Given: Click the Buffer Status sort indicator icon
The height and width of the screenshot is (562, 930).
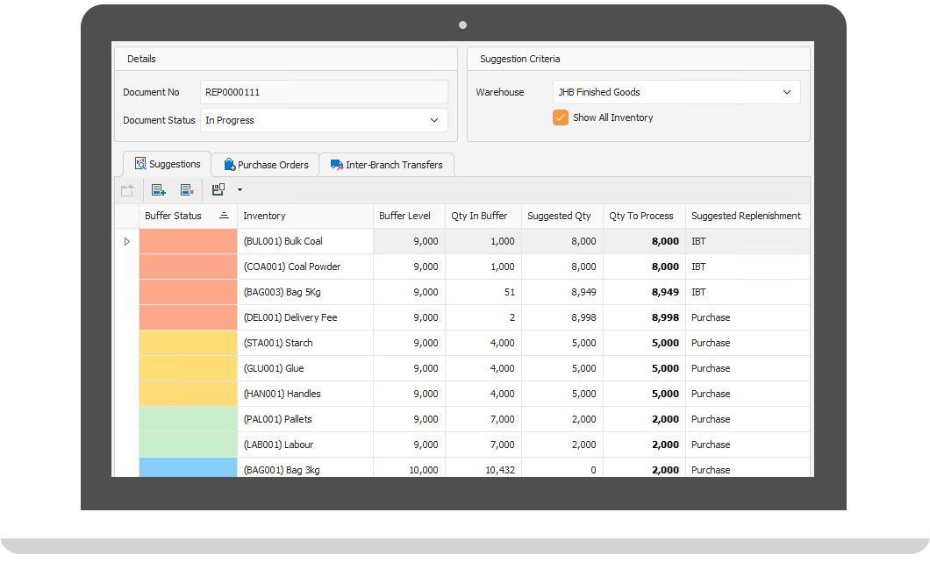Looking at the screenshot, I should (224, 216).
